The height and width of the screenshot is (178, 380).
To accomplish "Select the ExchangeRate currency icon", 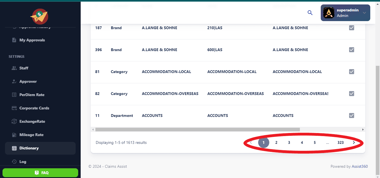I will tap(14, 121).
